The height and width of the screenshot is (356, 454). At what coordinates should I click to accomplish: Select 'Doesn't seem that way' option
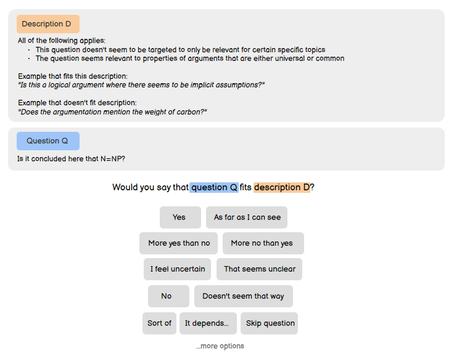[x=243, y=296]
